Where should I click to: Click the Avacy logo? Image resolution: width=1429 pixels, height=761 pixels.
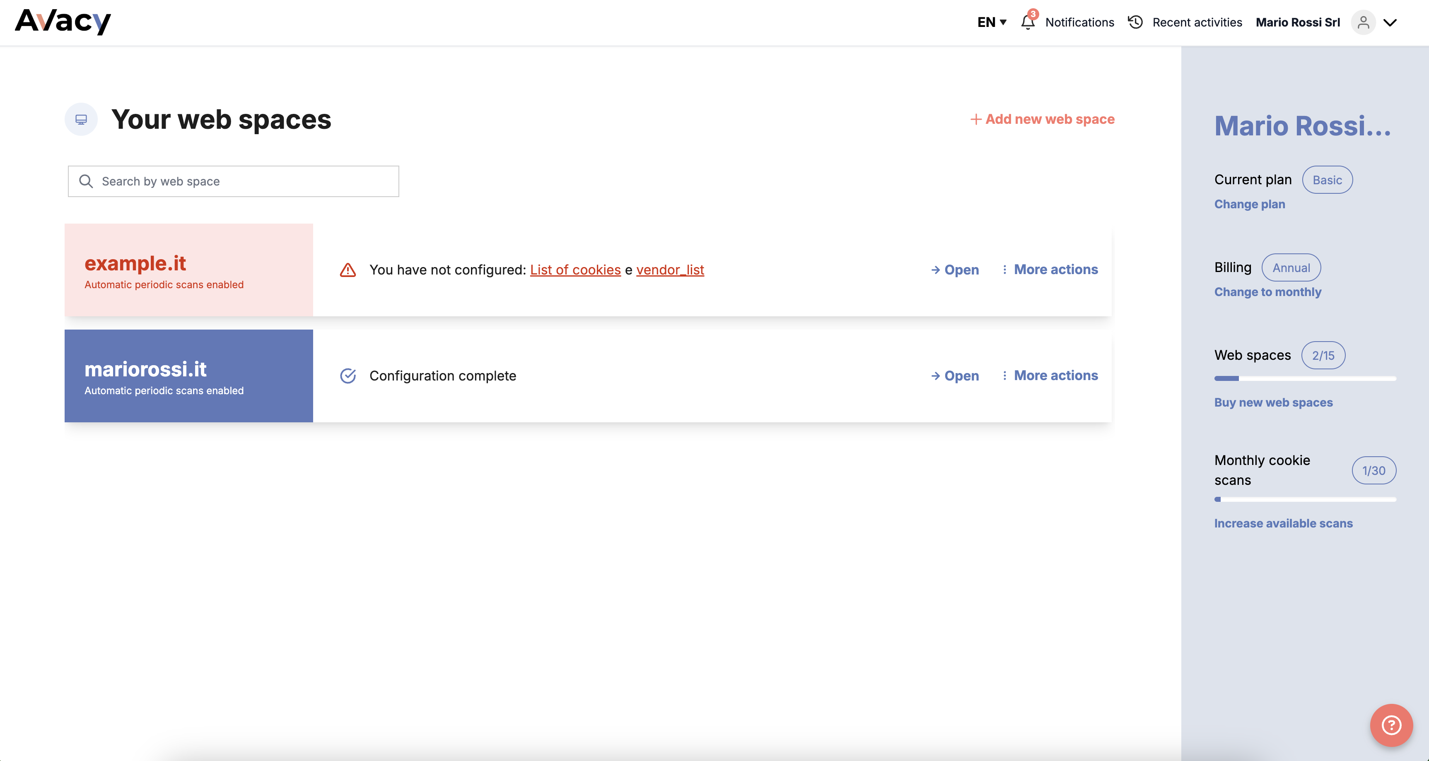(x=63, y=22)
